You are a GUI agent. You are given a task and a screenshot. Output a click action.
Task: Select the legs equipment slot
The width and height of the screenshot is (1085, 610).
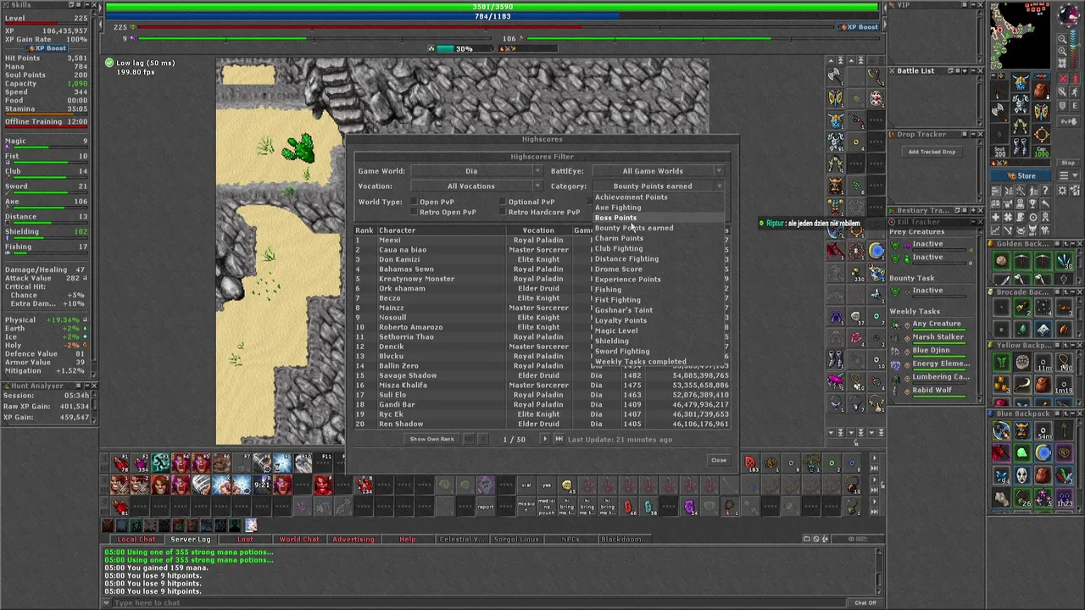(x=1021, y=125)
